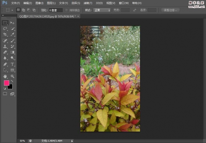Select the Path Selection tool
This screenshot has width=206, height=143.
(x=5, y=70)
